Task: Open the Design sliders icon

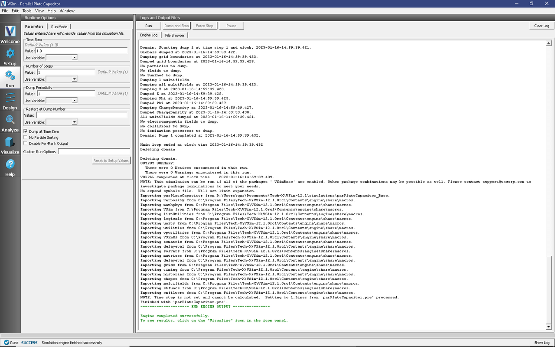Action: pyautogui.click(x=10, y=98)
